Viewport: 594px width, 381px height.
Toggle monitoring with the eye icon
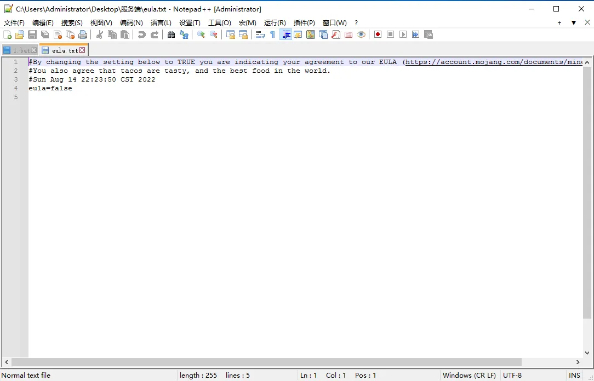pyautogui.click(x=361, y=34)
